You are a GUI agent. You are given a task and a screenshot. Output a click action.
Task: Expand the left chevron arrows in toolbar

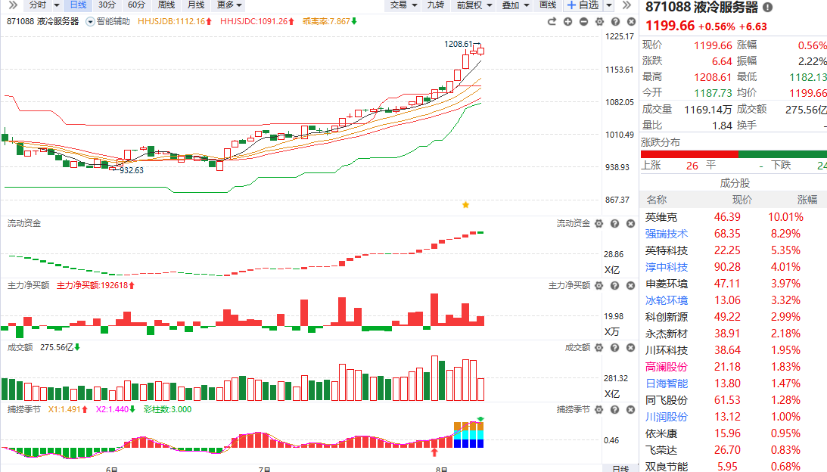click(13, 5)
